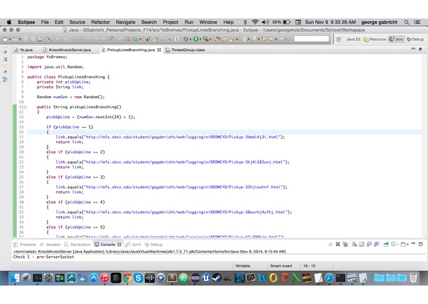Open the Declaration view tab
The height and width of the screenshot is (304, 428).
(77, 244)
